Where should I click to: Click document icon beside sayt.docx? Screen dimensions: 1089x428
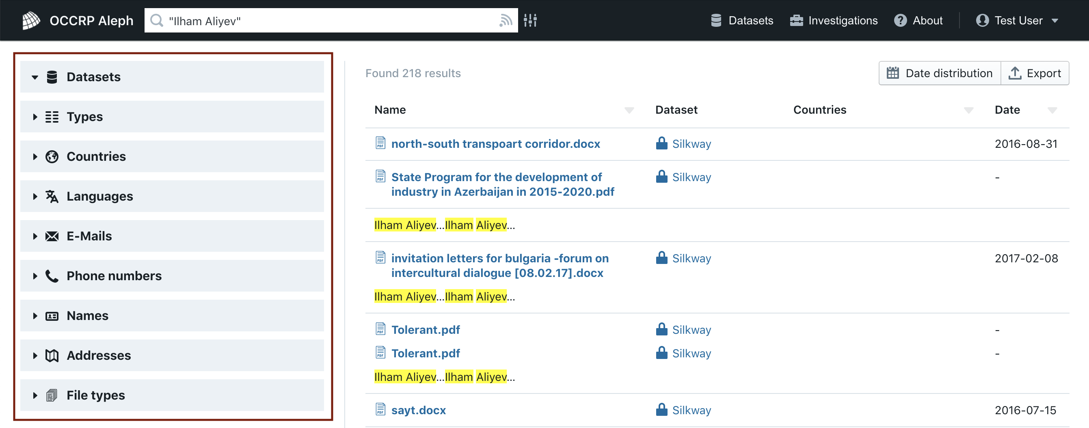(380, 409)
